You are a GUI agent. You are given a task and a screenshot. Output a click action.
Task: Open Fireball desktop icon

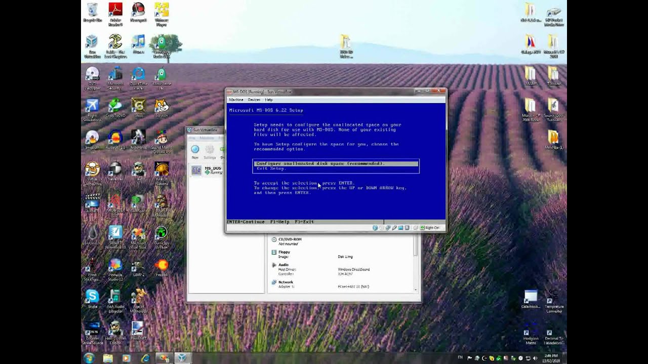point(161,267)
